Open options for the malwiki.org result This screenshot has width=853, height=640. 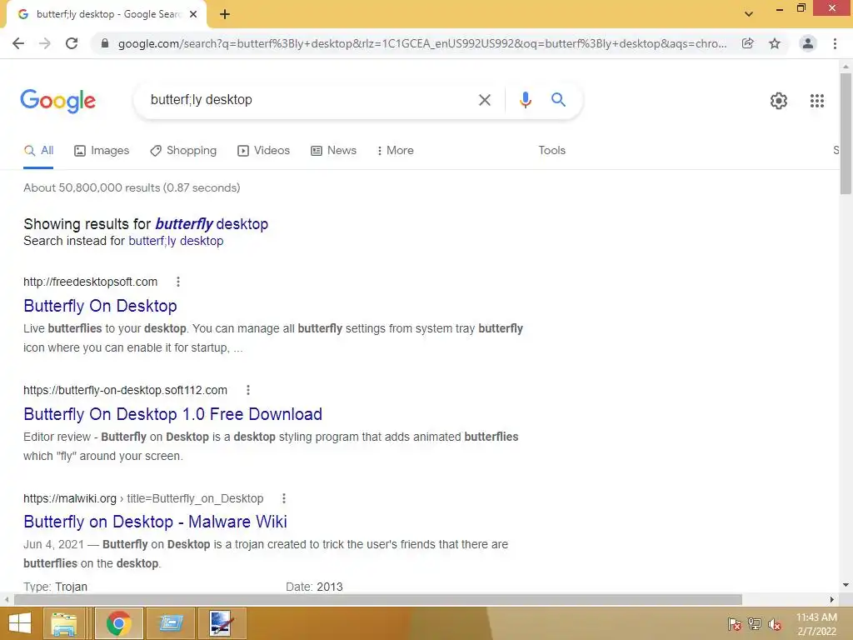pyautogui.click(x=284, y=498)
